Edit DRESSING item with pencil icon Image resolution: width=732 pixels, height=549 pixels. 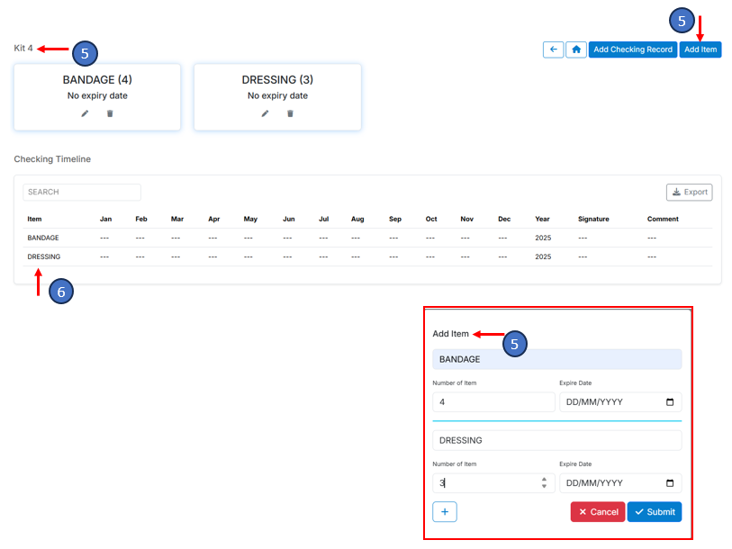click(265, 113)
